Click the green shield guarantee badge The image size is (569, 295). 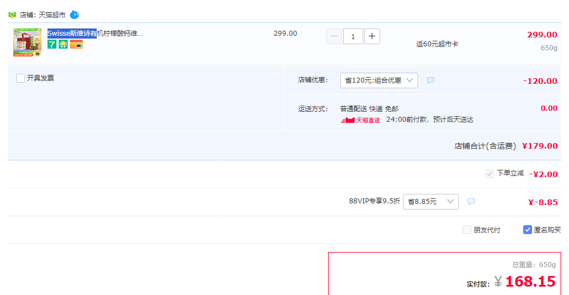[x=63, y=44]
